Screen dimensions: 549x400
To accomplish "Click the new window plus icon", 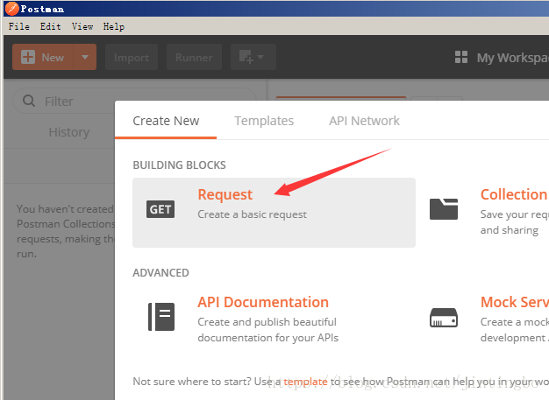I will (x=246, y=57).
